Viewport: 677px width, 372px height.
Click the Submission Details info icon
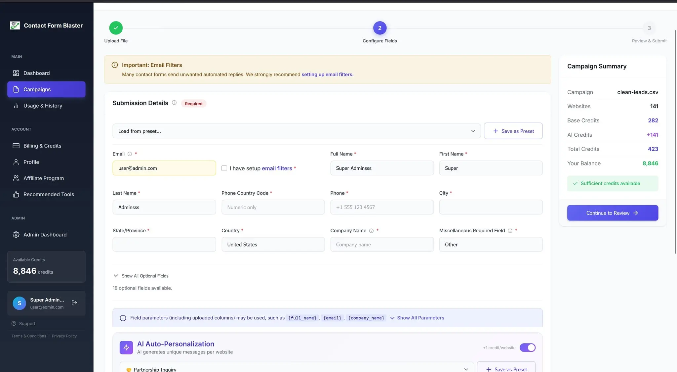pos(174,103)
